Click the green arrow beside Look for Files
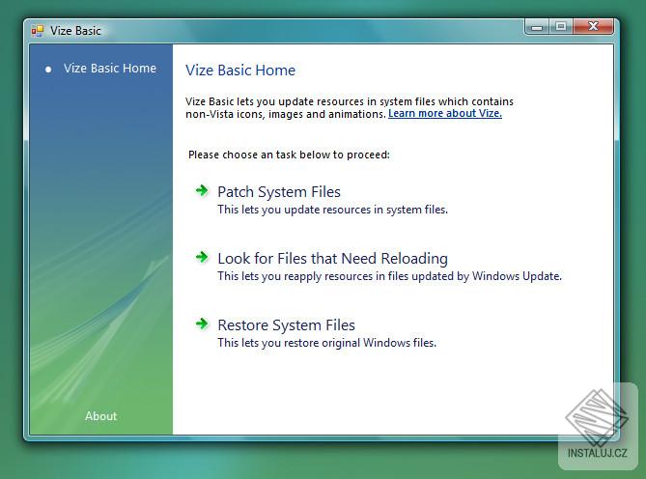 pos(202,258)
